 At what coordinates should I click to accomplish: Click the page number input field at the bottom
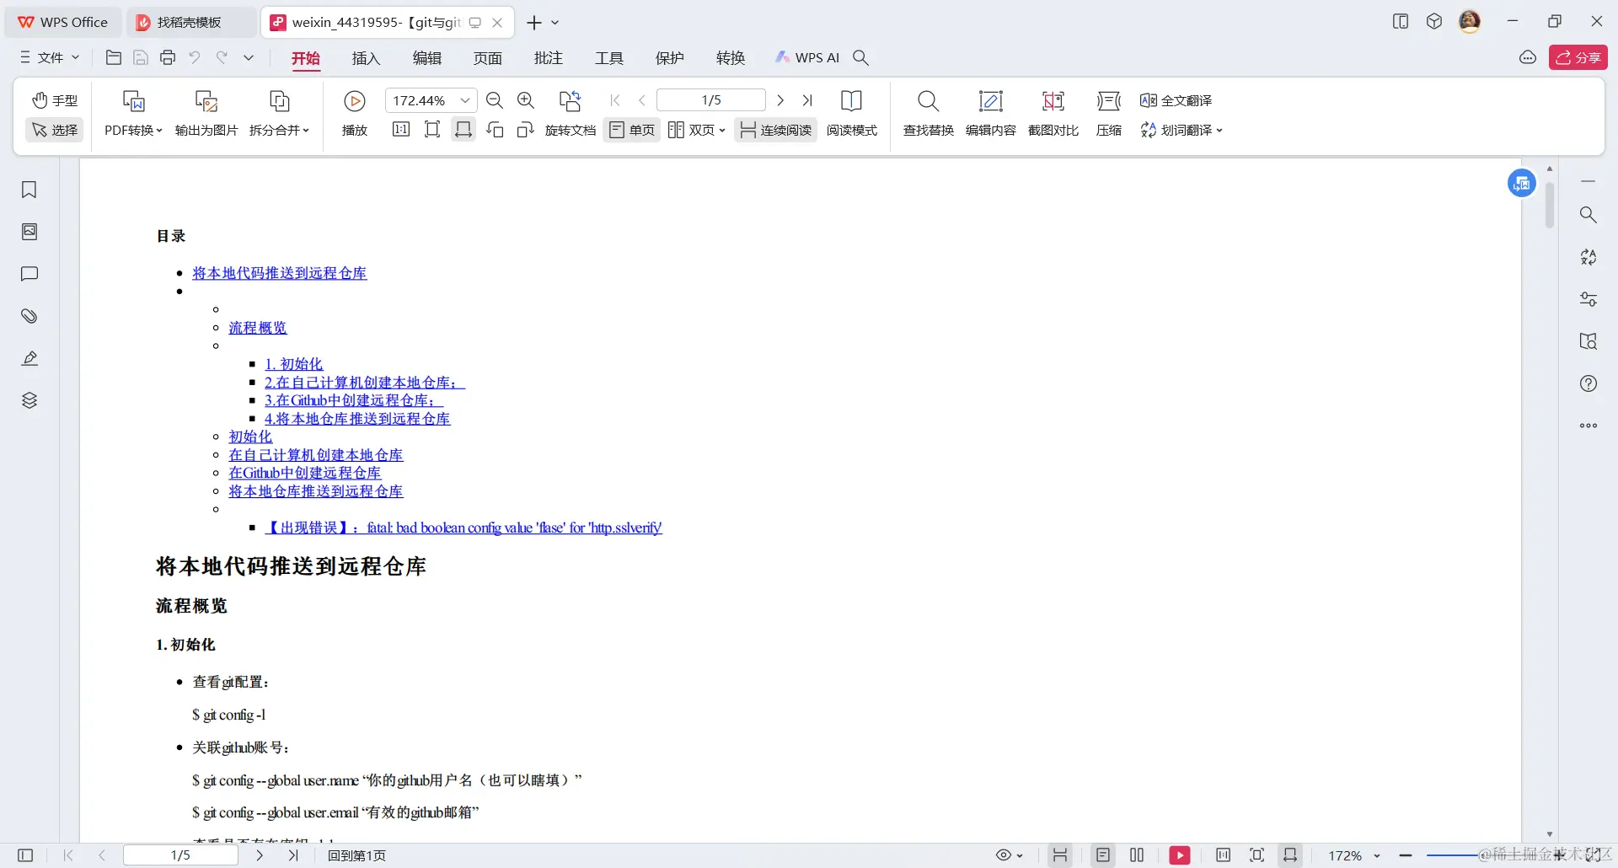point(180,855)
